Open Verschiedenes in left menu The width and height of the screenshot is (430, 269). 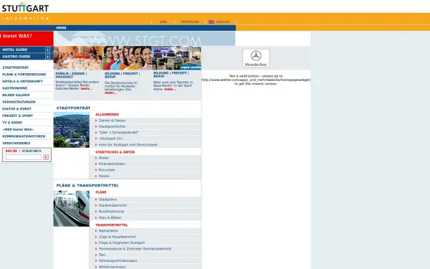point(16,143)
